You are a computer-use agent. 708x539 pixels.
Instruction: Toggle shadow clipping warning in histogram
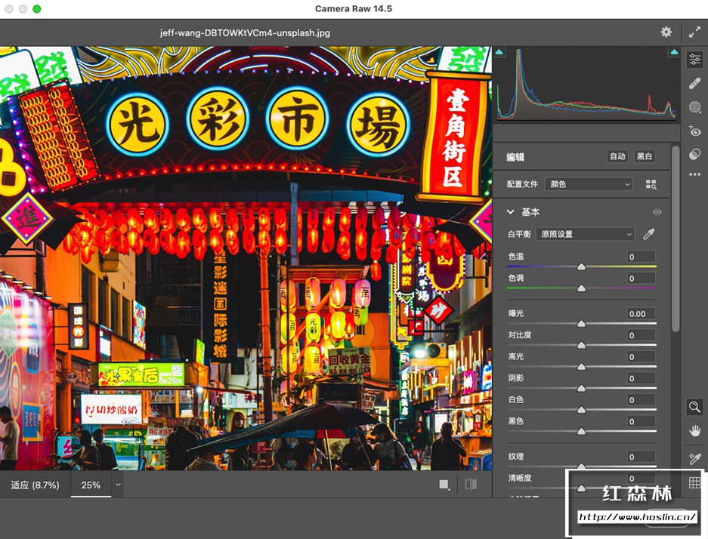(499, 52)
